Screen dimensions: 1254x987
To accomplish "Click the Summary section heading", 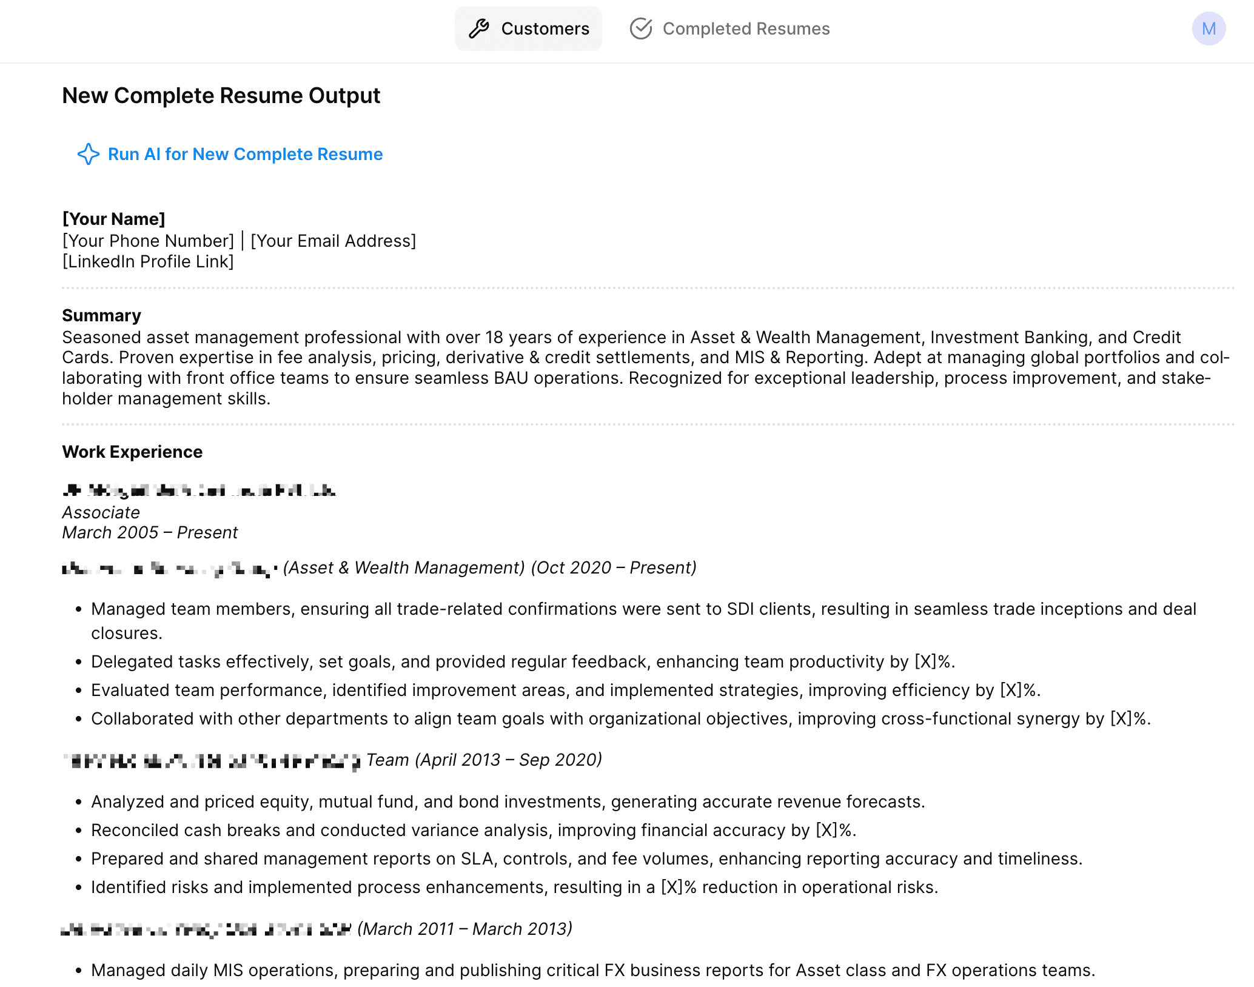I will (101, 315).
